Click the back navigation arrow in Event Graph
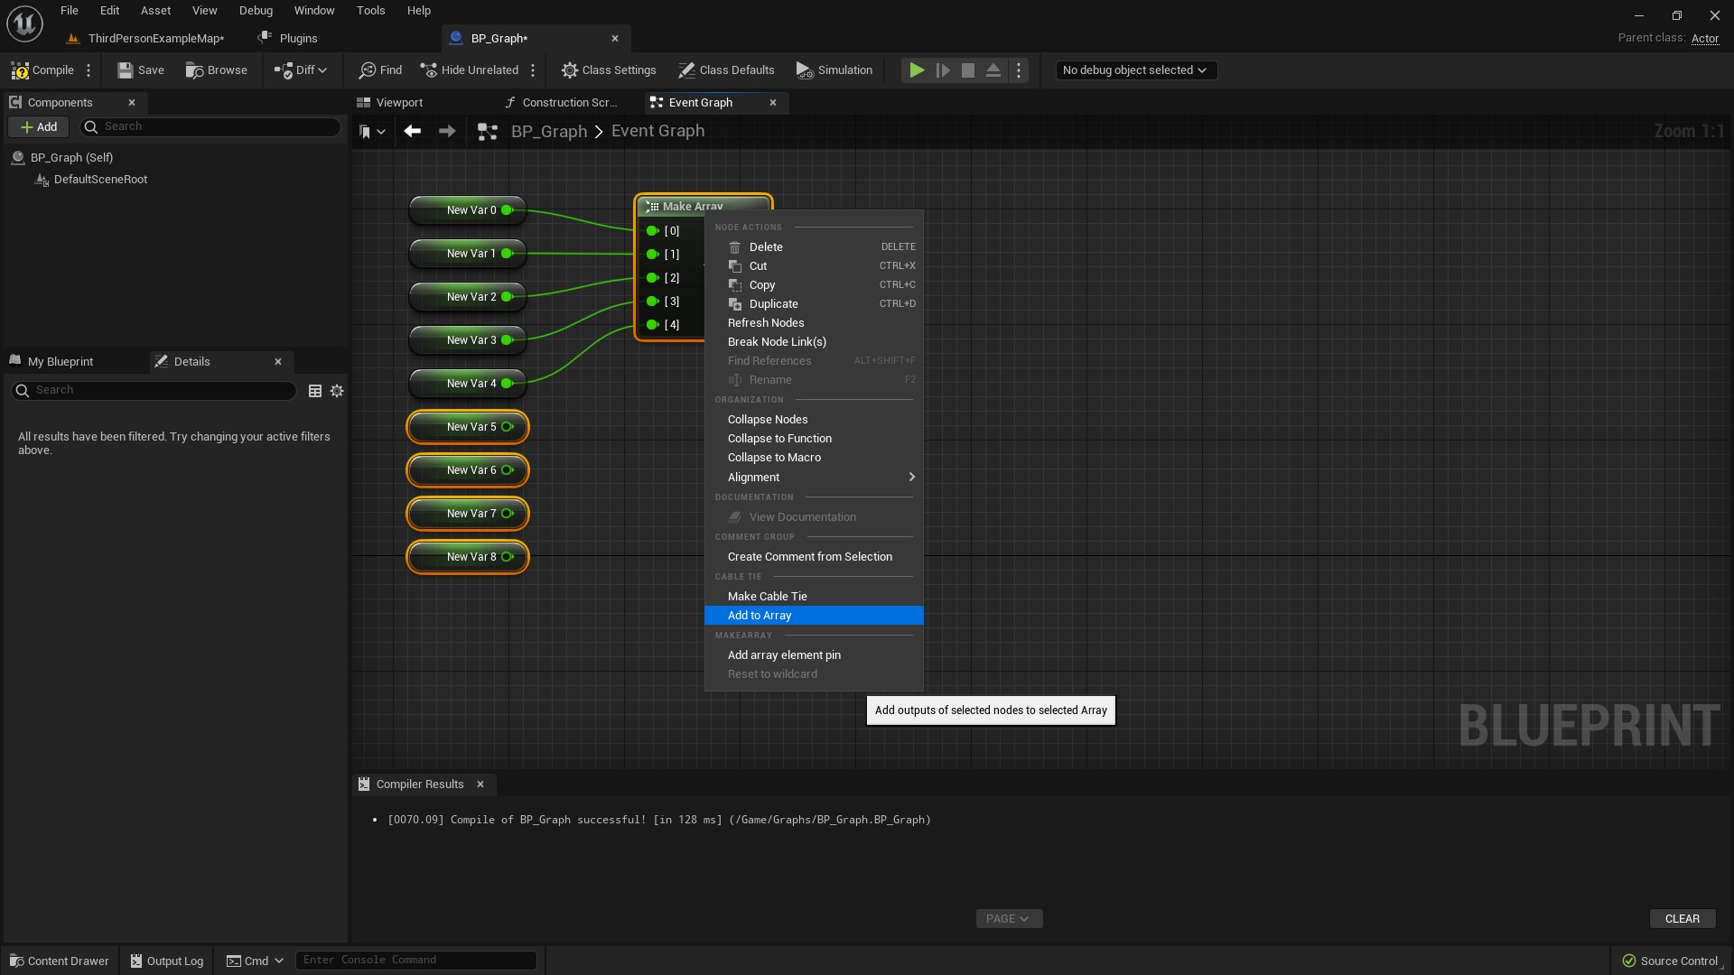The image size is (1734, 975). [x=413, y=131]
